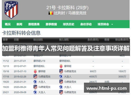Click Dalian crest in the 2018-02-26 row

[61, 77]
